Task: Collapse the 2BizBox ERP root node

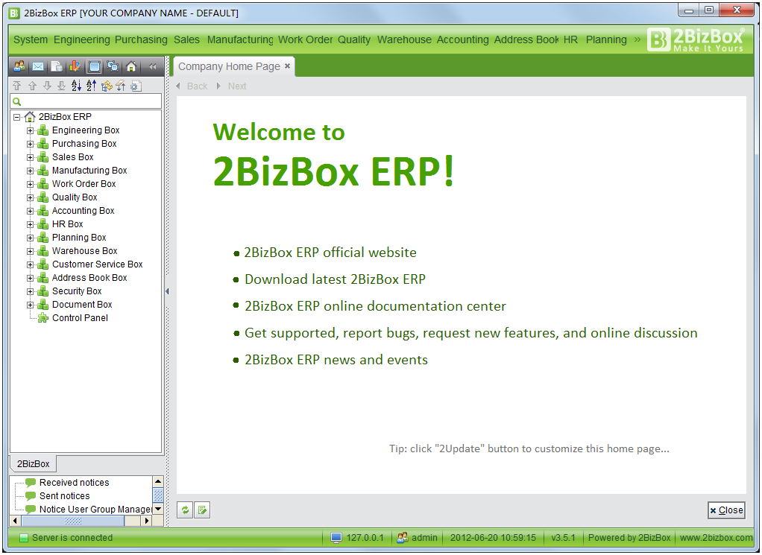Action: 17,117
